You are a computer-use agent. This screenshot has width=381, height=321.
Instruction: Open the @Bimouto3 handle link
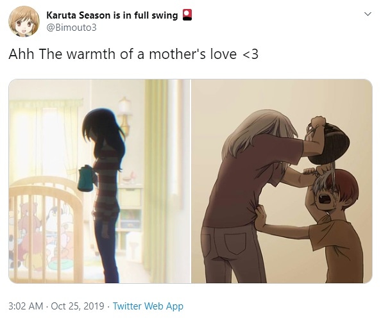click(71, 28)
